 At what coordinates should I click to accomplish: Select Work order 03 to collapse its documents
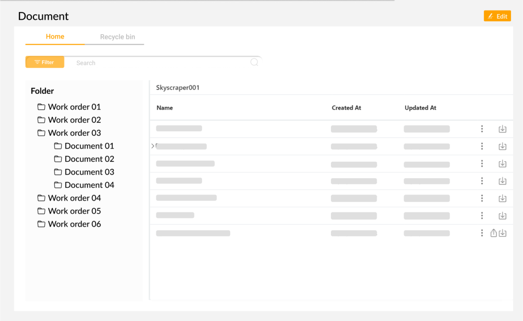coord(74,133)
